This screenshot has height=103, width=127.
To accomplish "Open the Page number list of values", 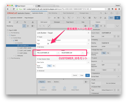I will (88, 44).
